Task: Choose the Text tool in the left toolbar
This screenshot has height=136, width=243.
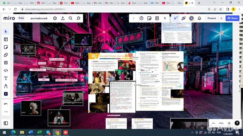Action: [x=6, y=78]
